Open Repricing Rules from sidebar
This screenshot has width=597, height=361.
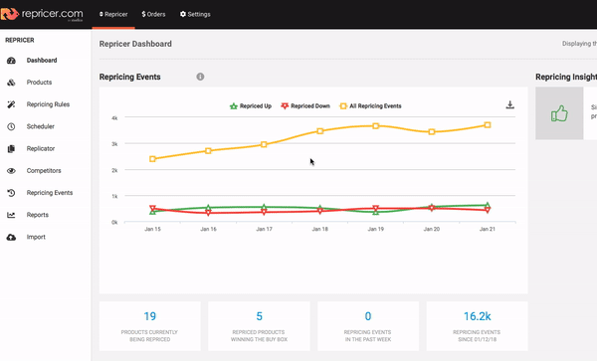tap(48, 104)
